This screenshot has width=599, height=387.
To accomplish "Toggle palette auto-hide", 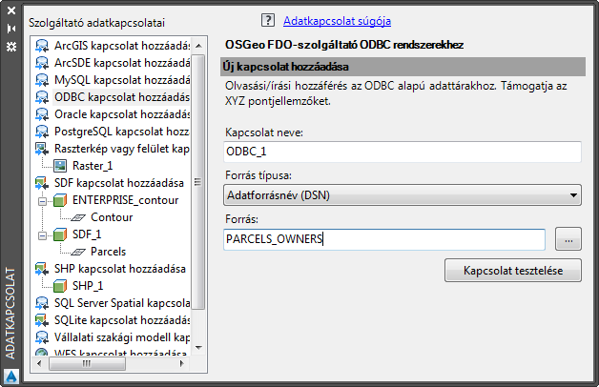I will pos(11,29).
